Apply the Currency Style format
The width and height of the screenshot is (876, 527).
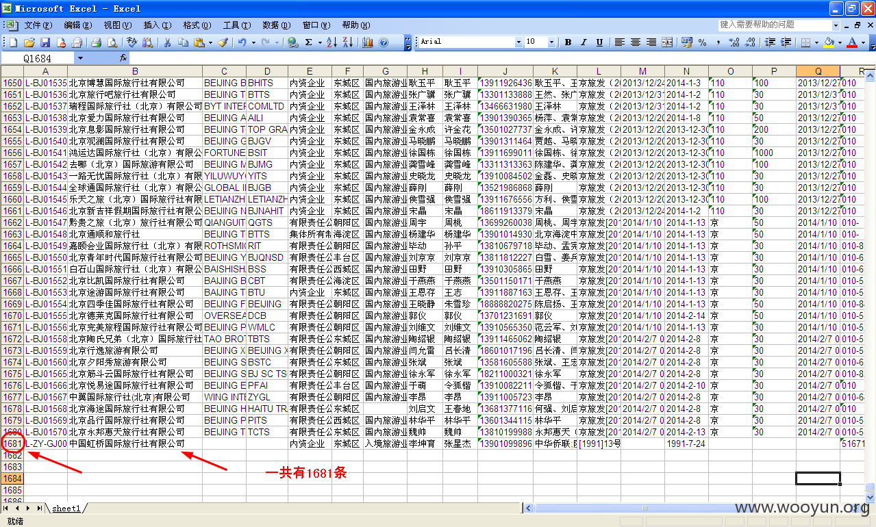pos(687,42)
